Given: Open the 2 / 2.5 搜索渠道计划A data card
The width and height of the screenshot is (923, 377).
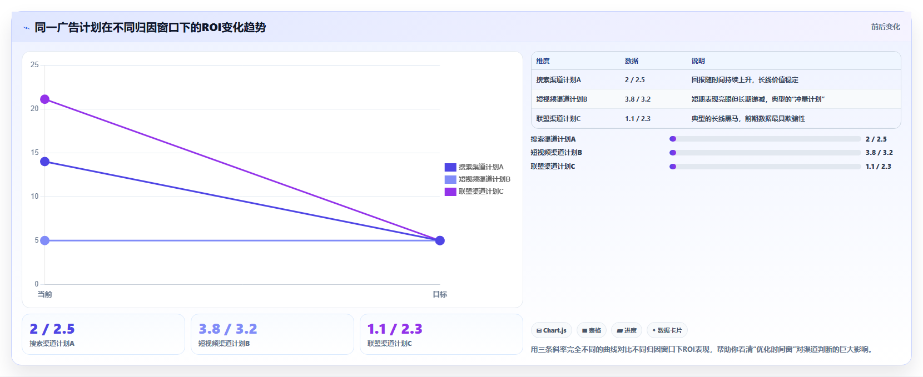Looking at the screenshot, I should [x=103, y=334].
